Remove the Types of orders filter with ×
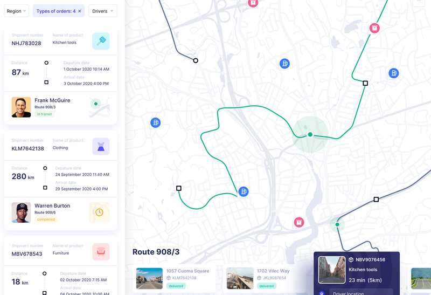This screenshot has height=295, width=431. pos(80,11)
